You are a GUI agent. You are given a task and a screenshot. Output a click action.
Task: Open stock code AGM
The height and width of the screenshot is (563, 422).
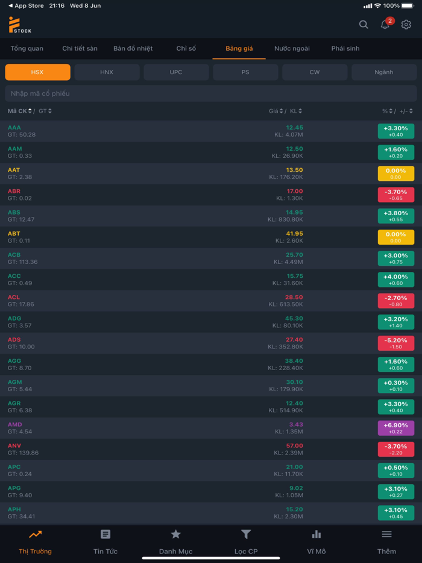14,382
